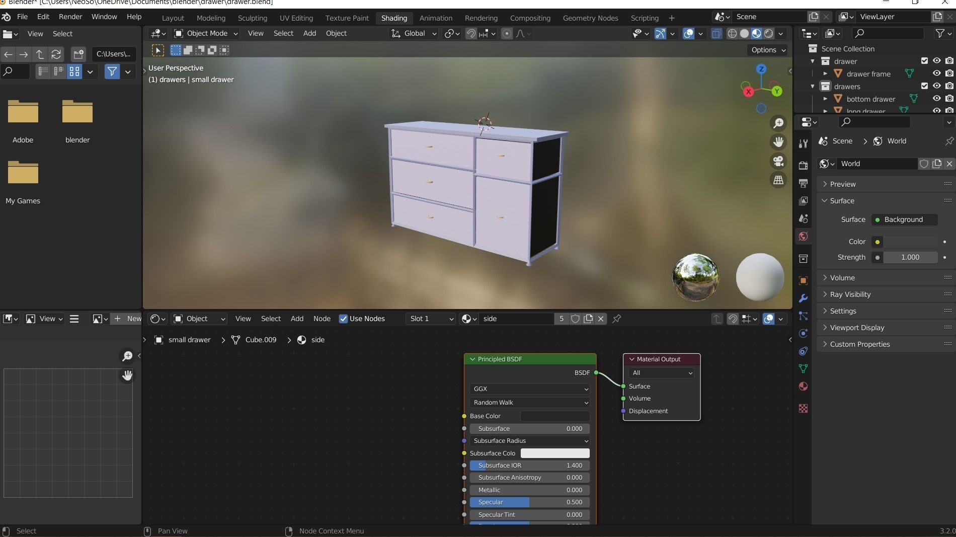Switch to the Compositing workspace tab
The image size is (956, 537).
pos(530,18)
